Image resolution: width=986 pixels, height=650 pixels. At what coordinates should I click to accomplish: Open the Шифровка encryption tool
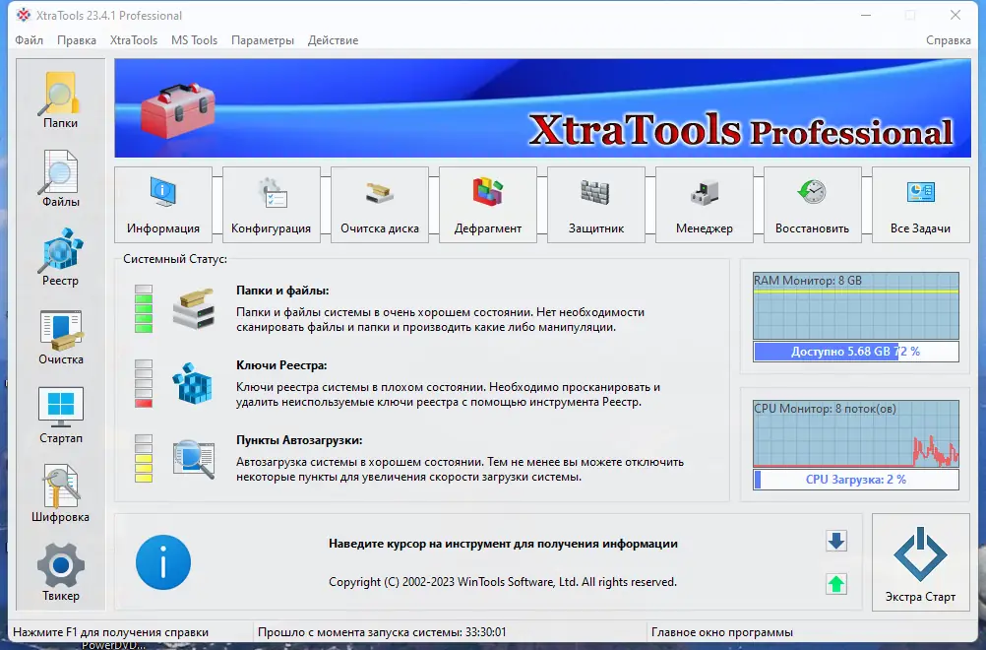tap(60, 494)
